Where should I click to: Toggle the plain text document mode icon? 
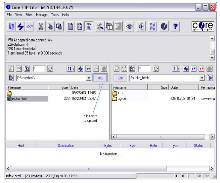point(71,26)
